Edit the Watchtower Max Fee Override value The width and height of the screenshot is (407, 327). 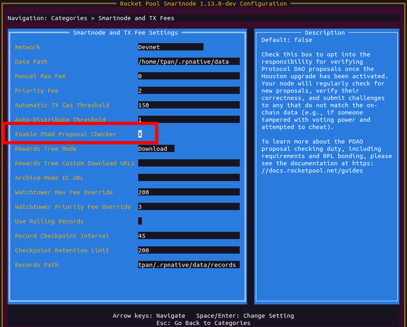(189, 192)
